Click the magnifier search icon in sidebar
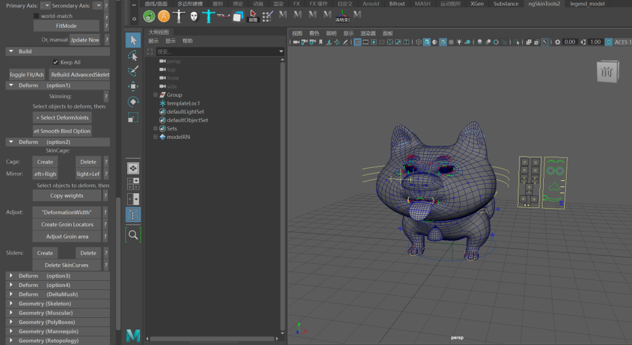 [133, 235]
